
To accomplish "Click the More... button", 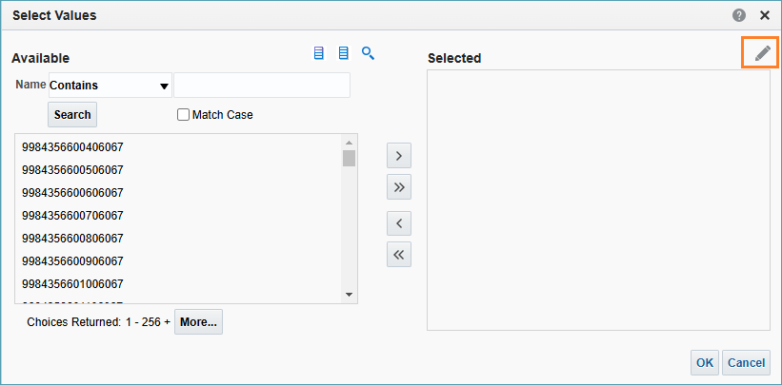I will (198, 321).
